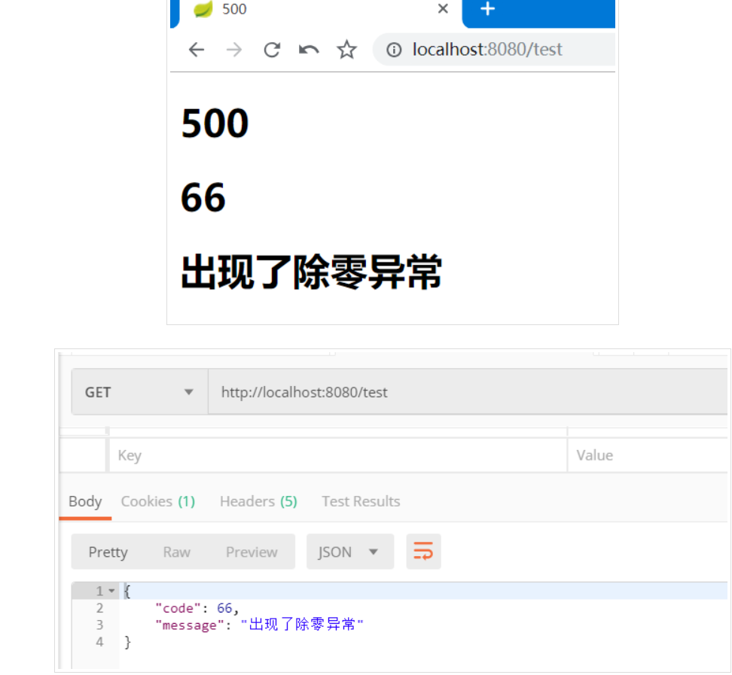Click the browser address bar localhost:8080/test
The image size is (732, 675).
click(x=495, y=50)
